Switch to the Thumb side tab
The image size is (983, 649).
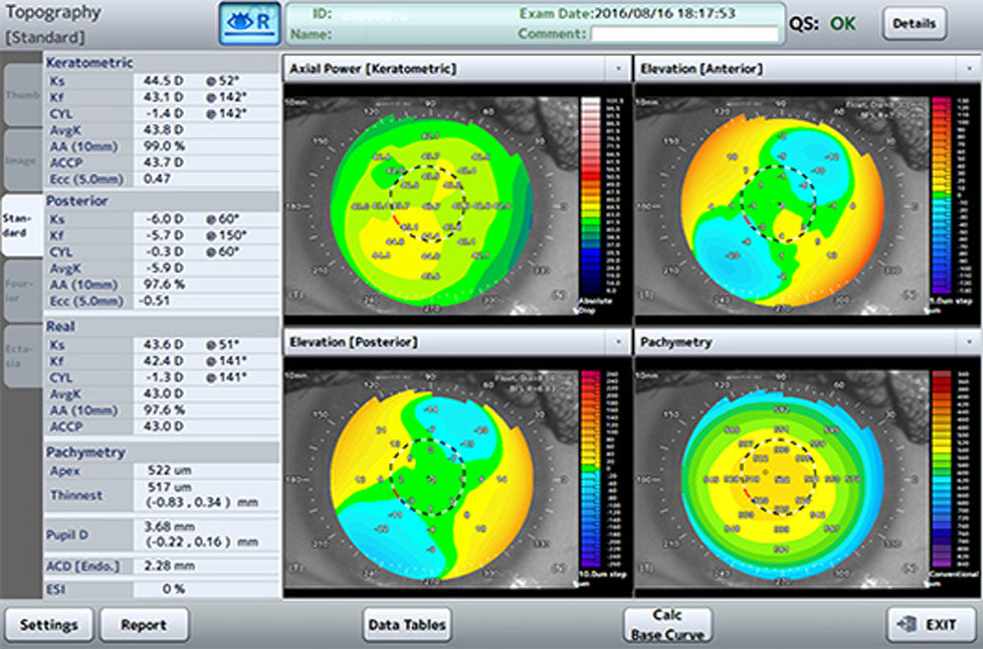[23, 94]
